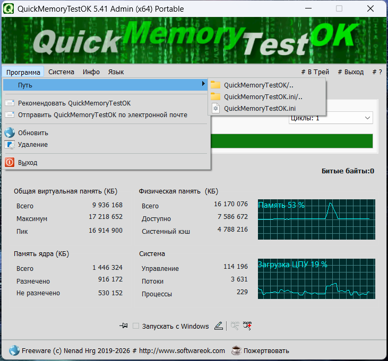Viewport: 388px width, 361px height.
Task: Open the Циклы: 1 dropdown
Action: 331,118
